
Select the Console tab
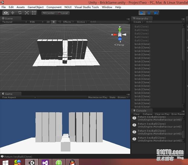(x=141, y=111)
